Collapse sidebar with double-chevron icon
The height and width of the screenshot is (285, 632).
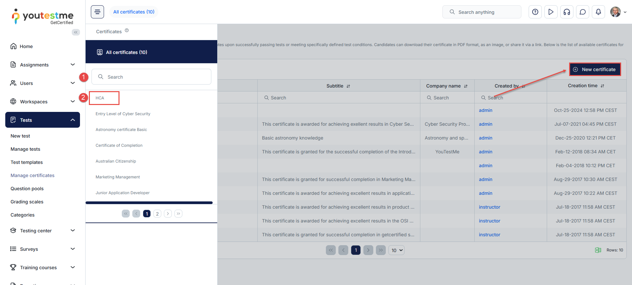click(76, 32)
